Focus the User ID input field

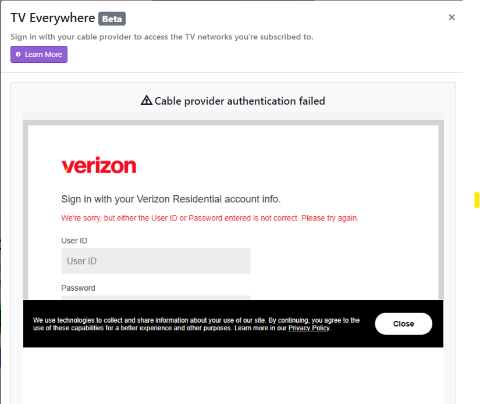pyautogui.click(x=156, y=261)
